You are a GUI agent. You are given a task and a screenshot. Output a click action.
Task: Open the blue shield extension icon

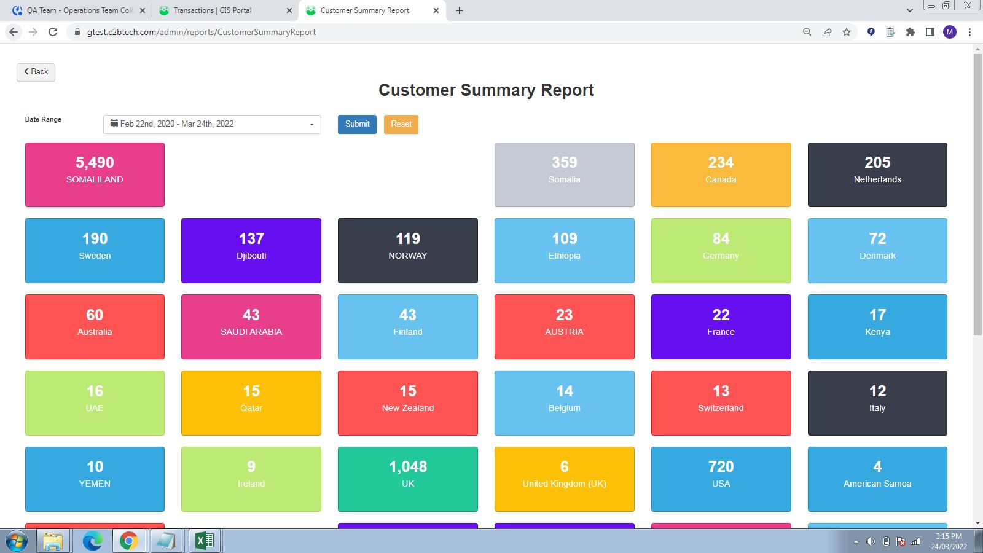pos(871,32)
